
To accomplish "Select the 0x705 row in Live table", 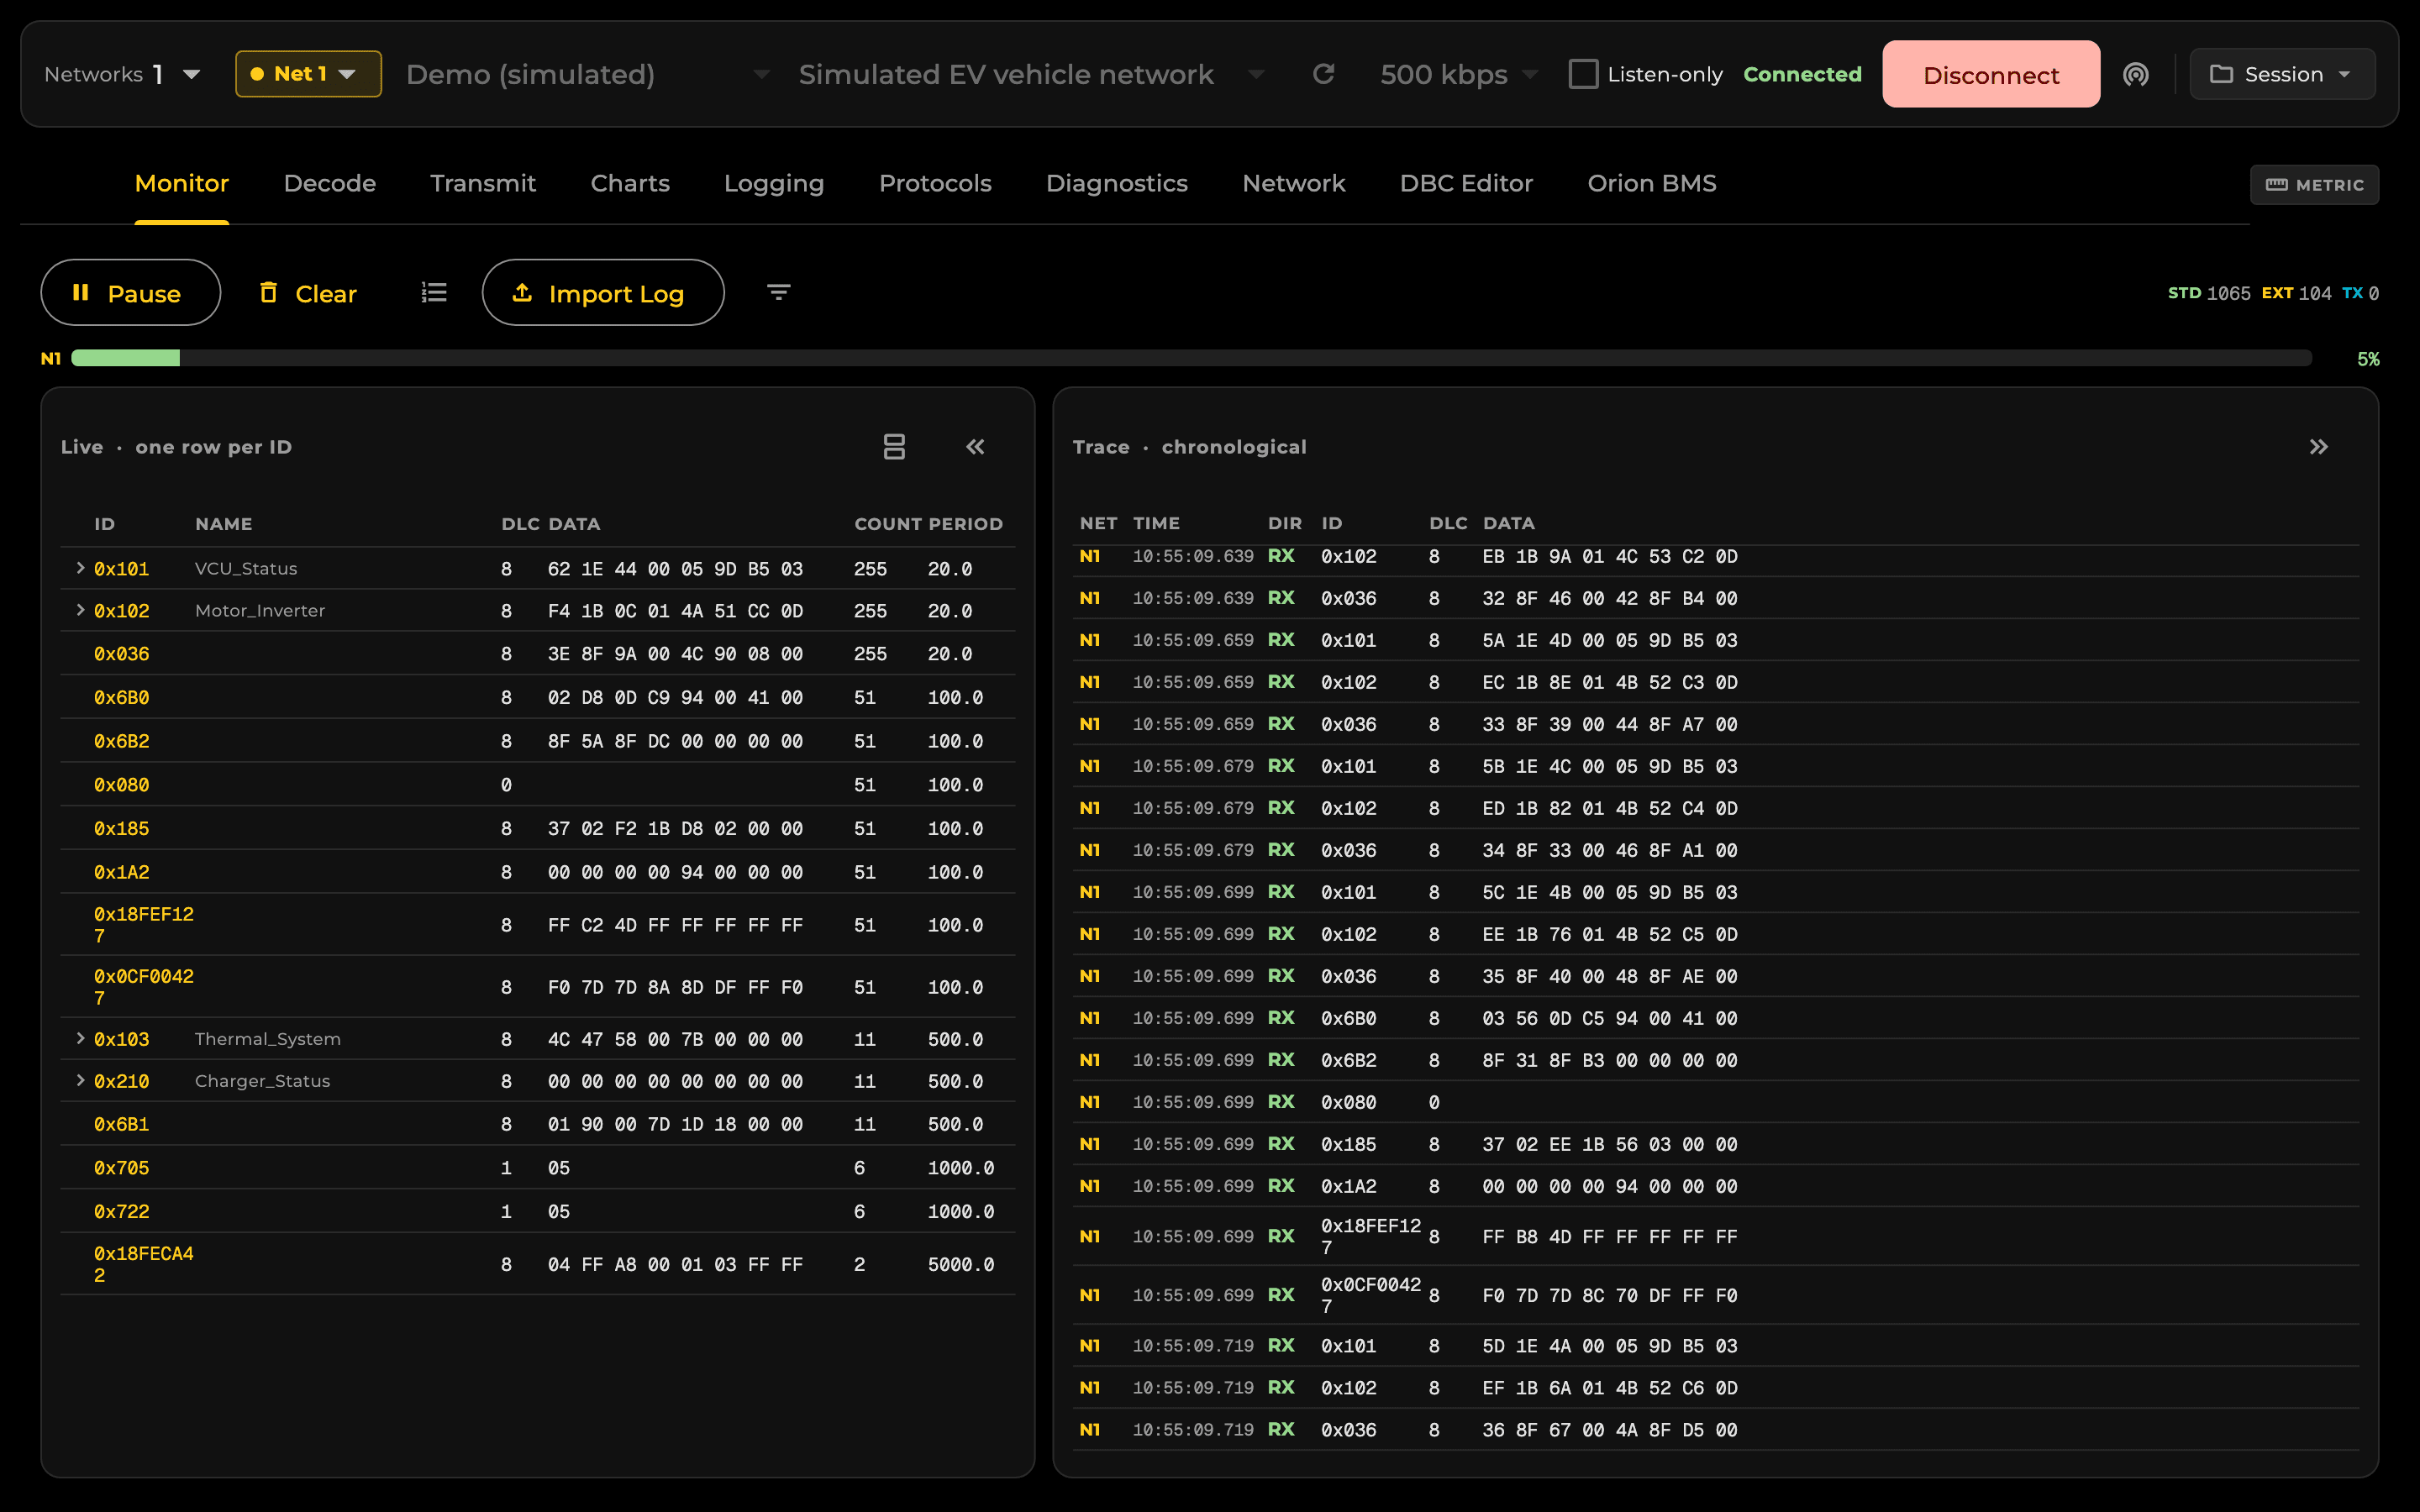I will click(x=538, y=1168).
